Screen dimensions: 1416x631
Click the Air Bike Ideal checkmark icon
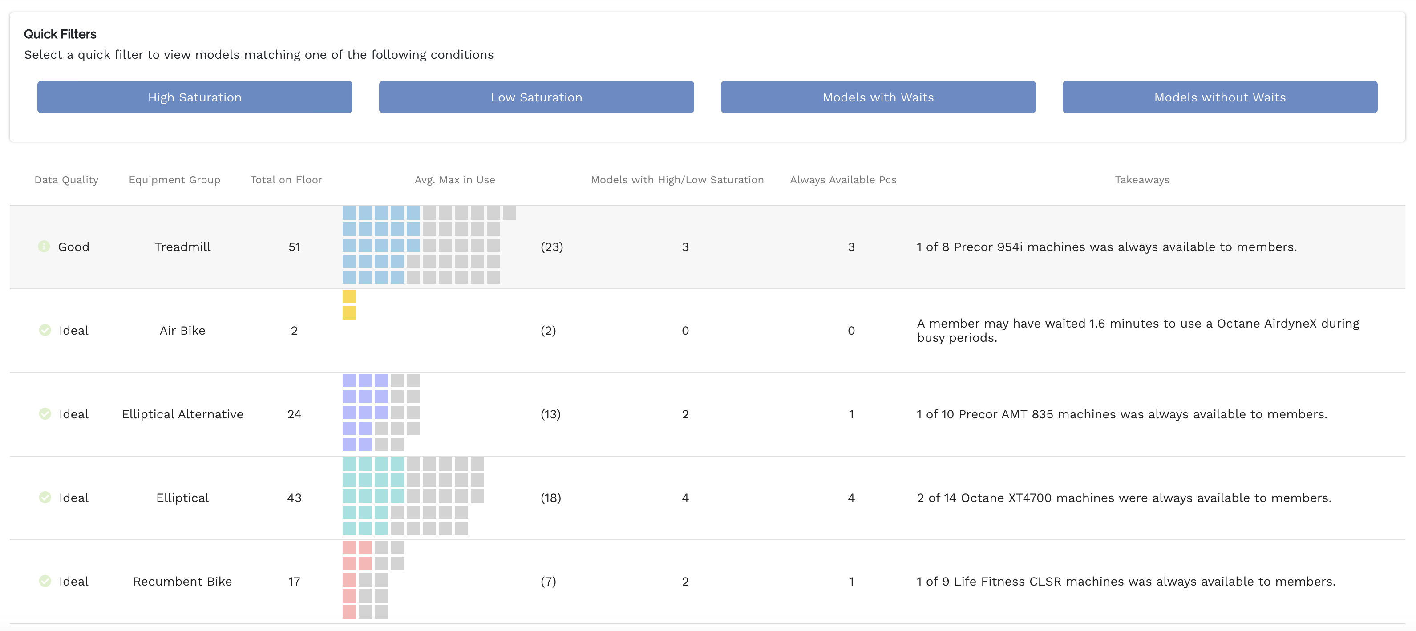tap(45, 330)
